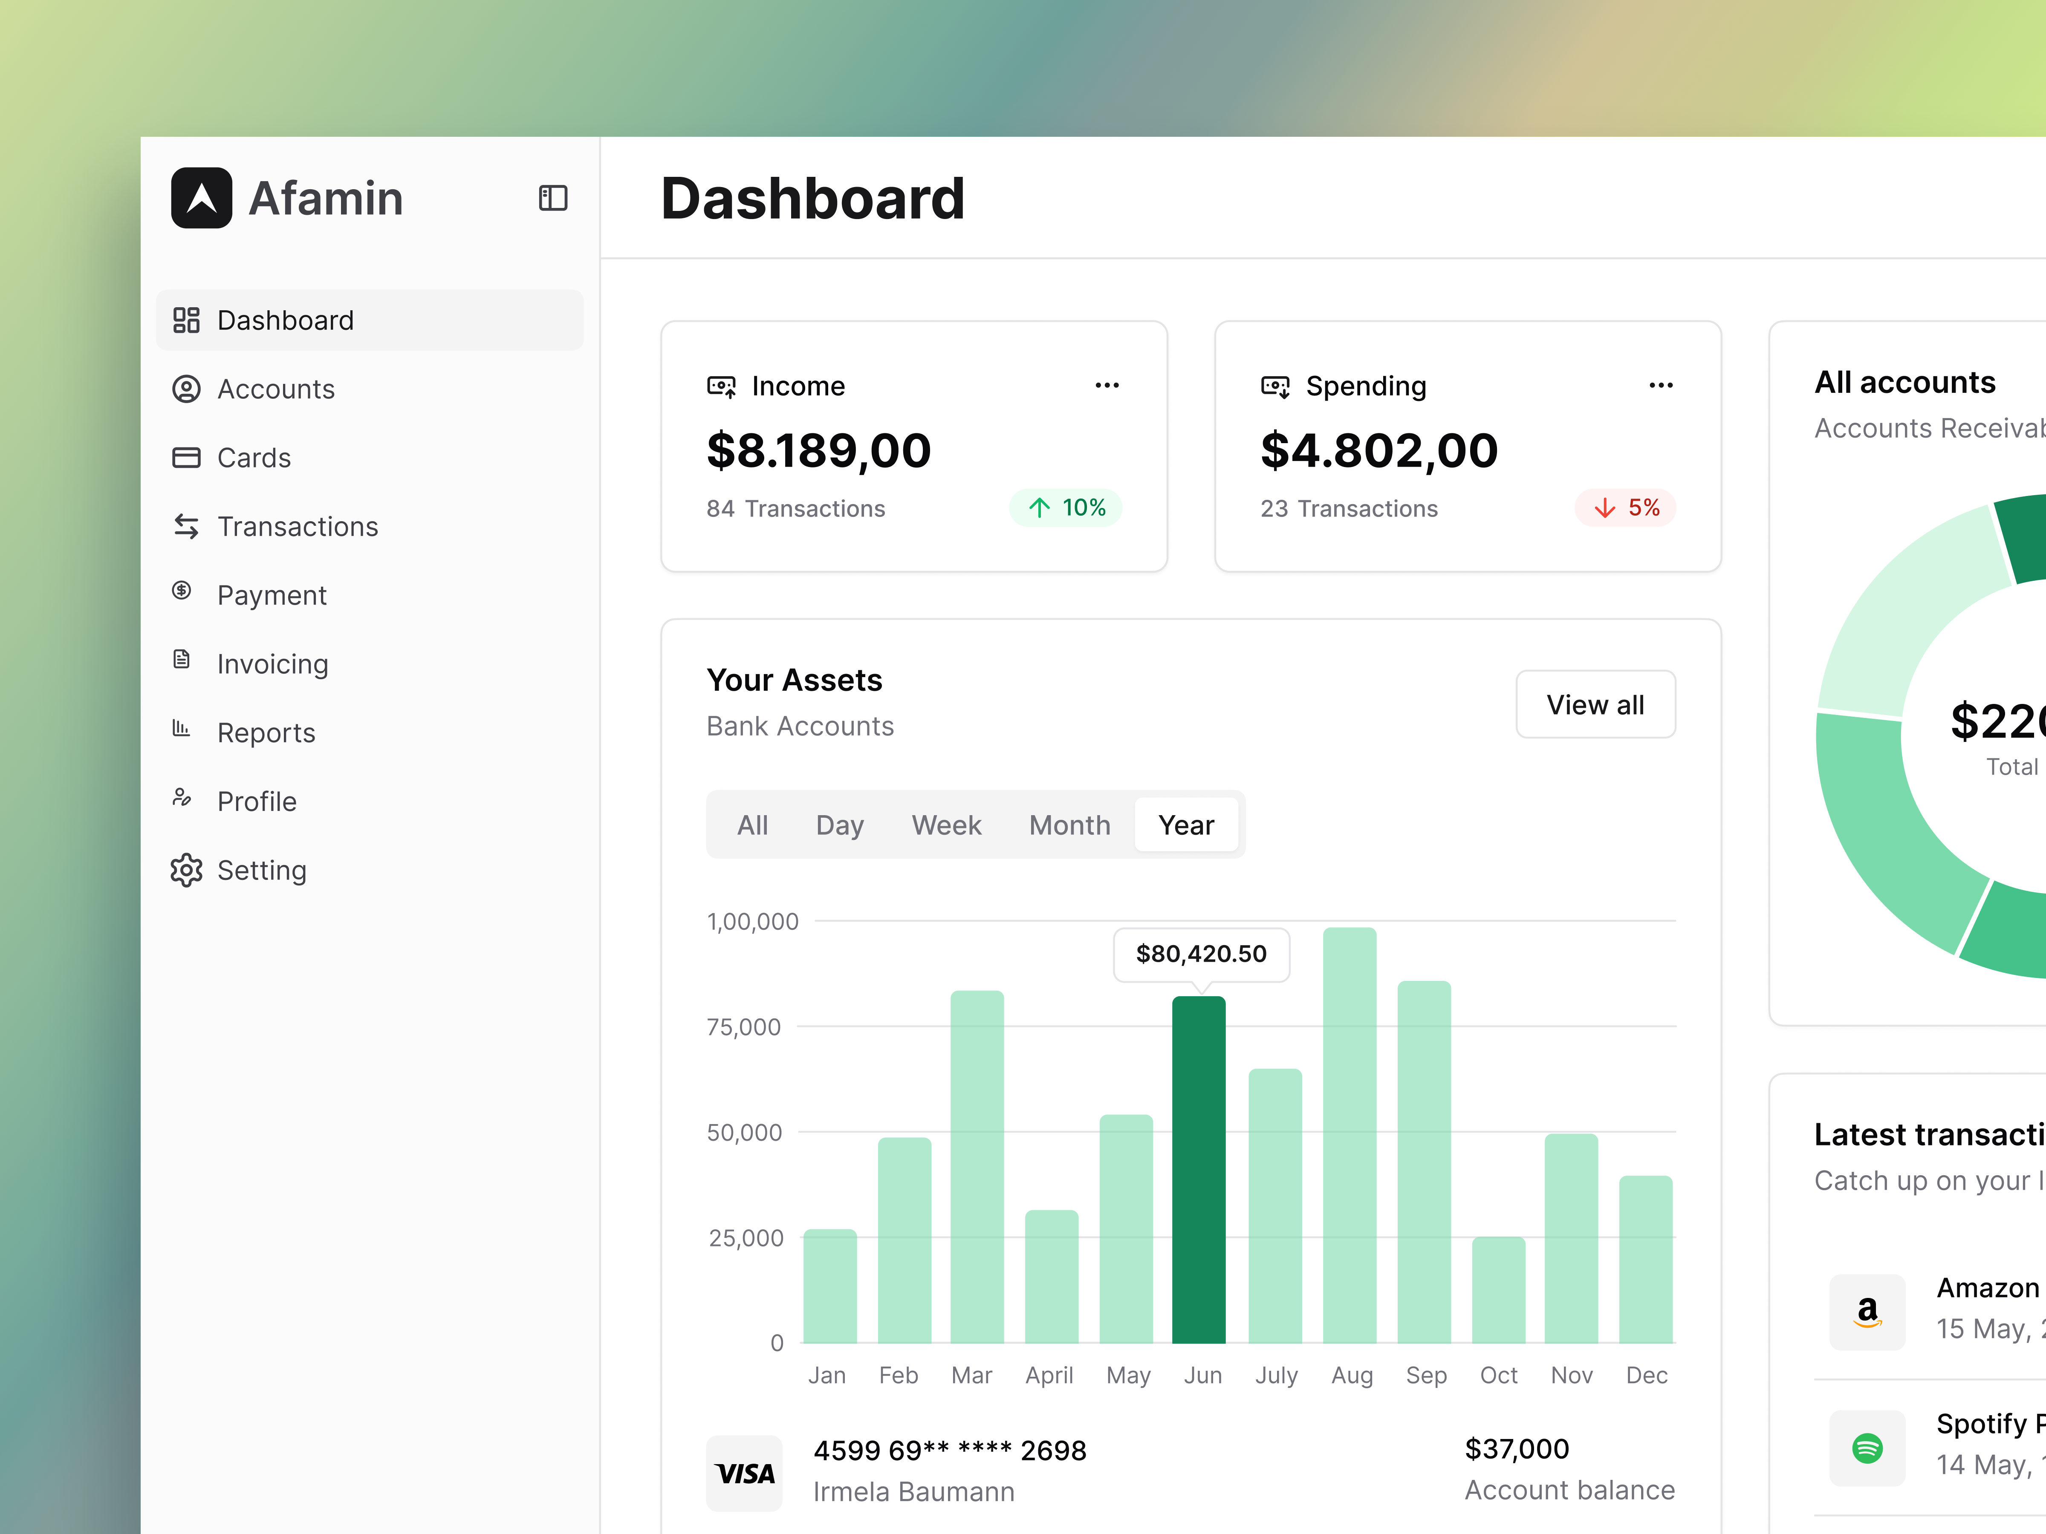The image size is (2046, 1534).
Task: Click the Dashboard grid icon in sidebar
Action: [186, 320]
